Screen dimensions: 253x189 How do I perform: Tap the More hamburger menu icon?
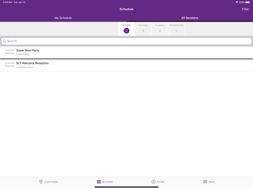click(x=205, y=182)
